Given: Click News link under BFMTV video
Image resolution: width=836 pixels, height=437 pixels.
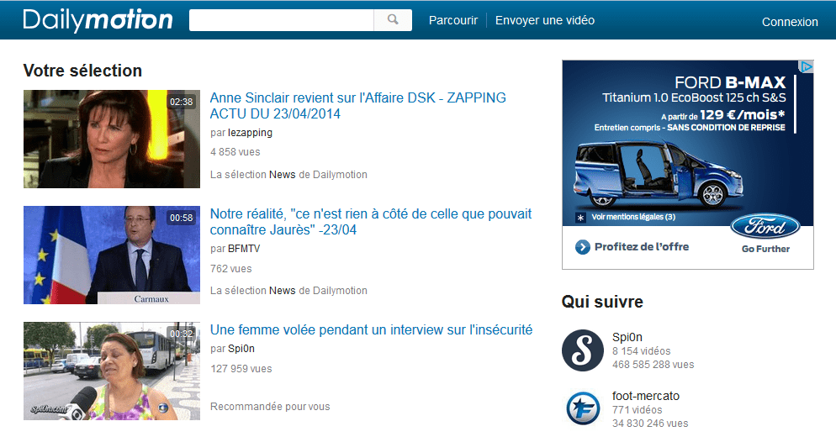Looking at the screenshot, I should [x=282, y=291].
